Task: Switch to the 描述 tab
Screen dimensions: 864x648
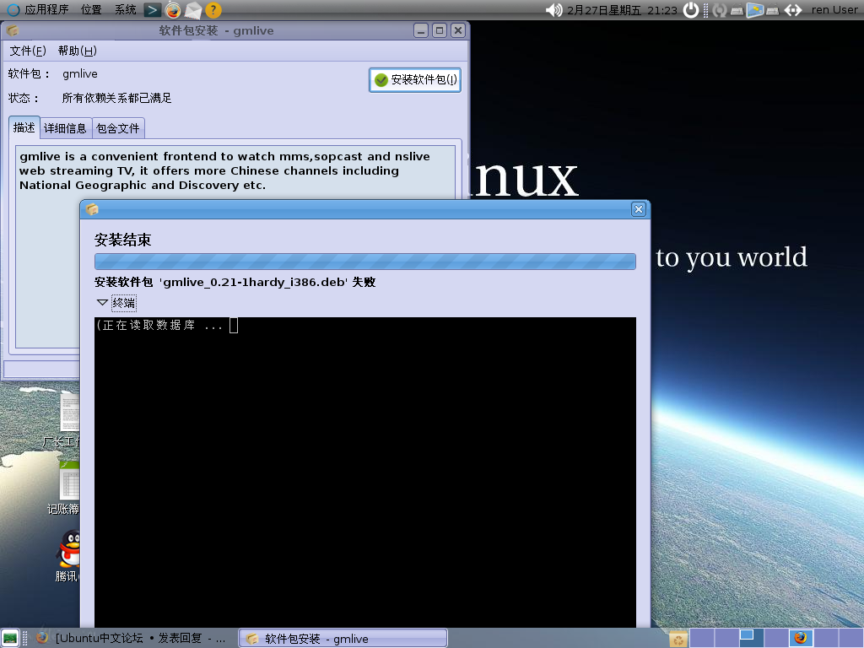Action: click(24, 128)
